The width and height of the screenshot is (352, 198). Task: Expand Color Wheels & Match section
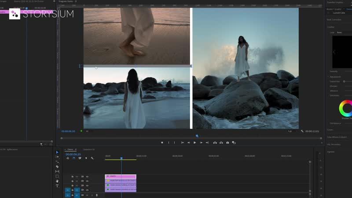tap(337, 137)
